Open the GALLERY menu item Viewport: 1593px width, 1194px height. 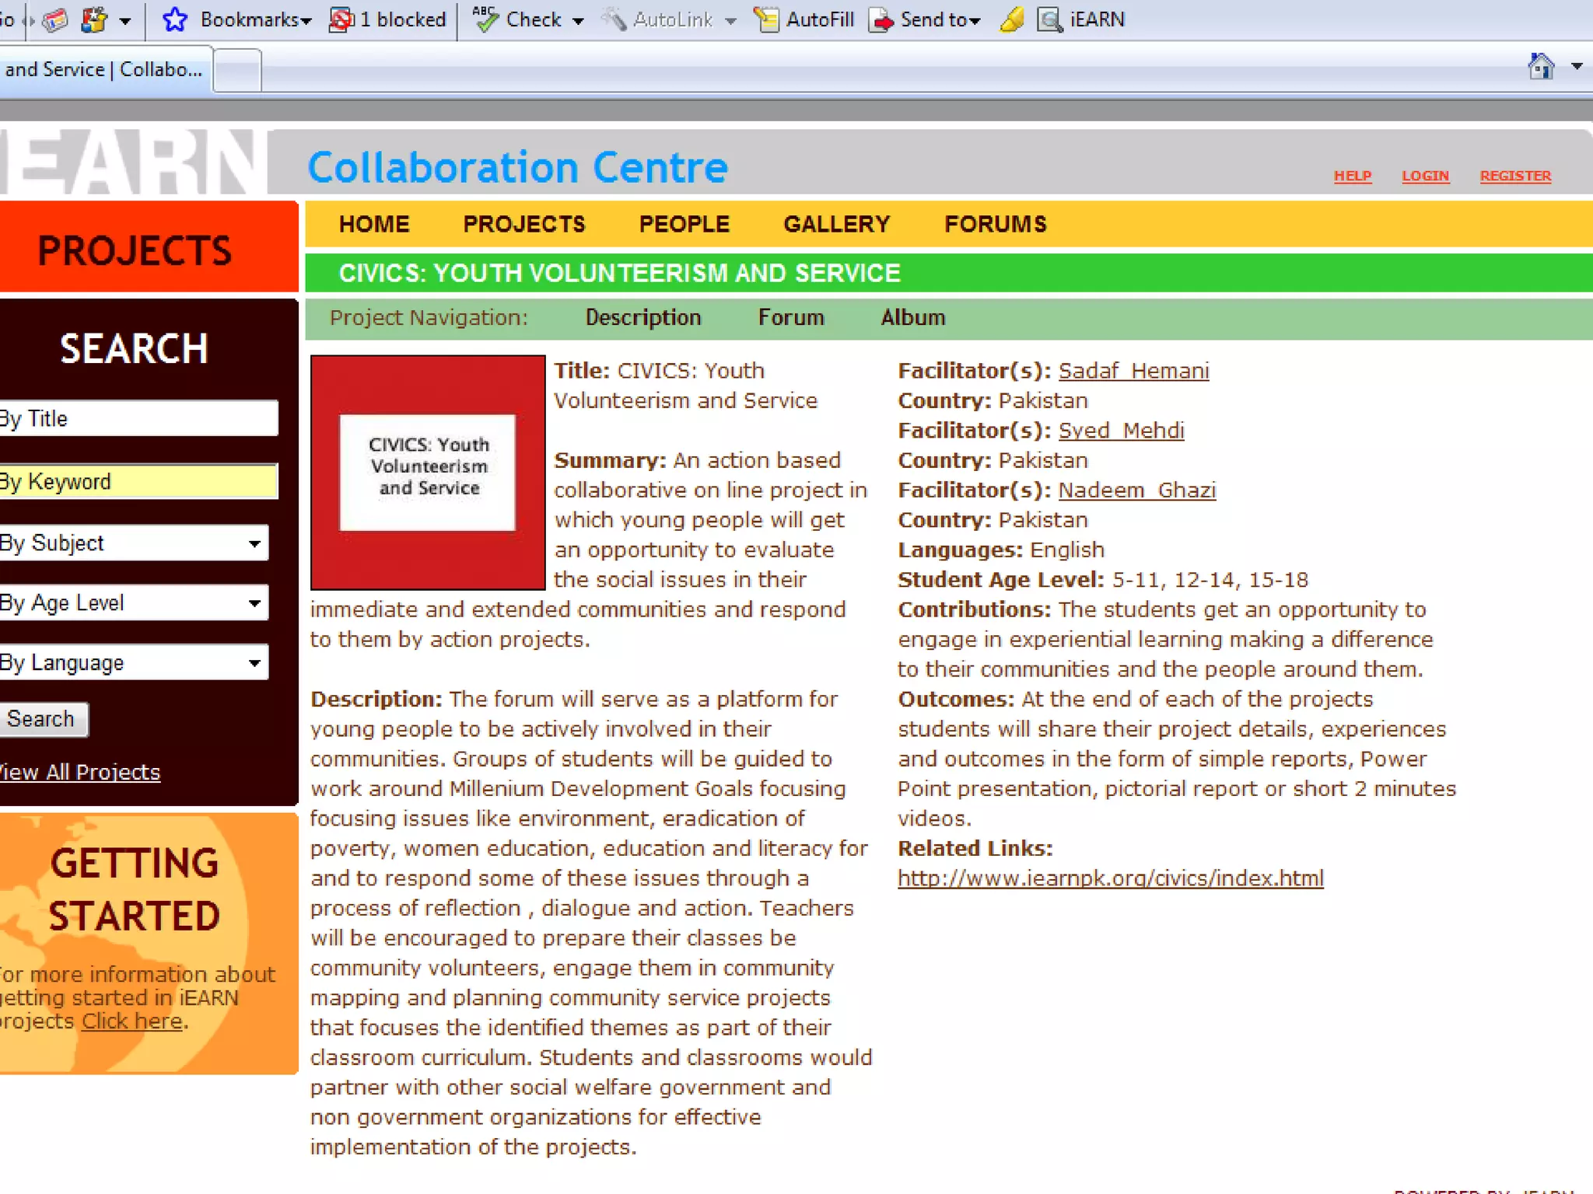(x=836, y=224)
